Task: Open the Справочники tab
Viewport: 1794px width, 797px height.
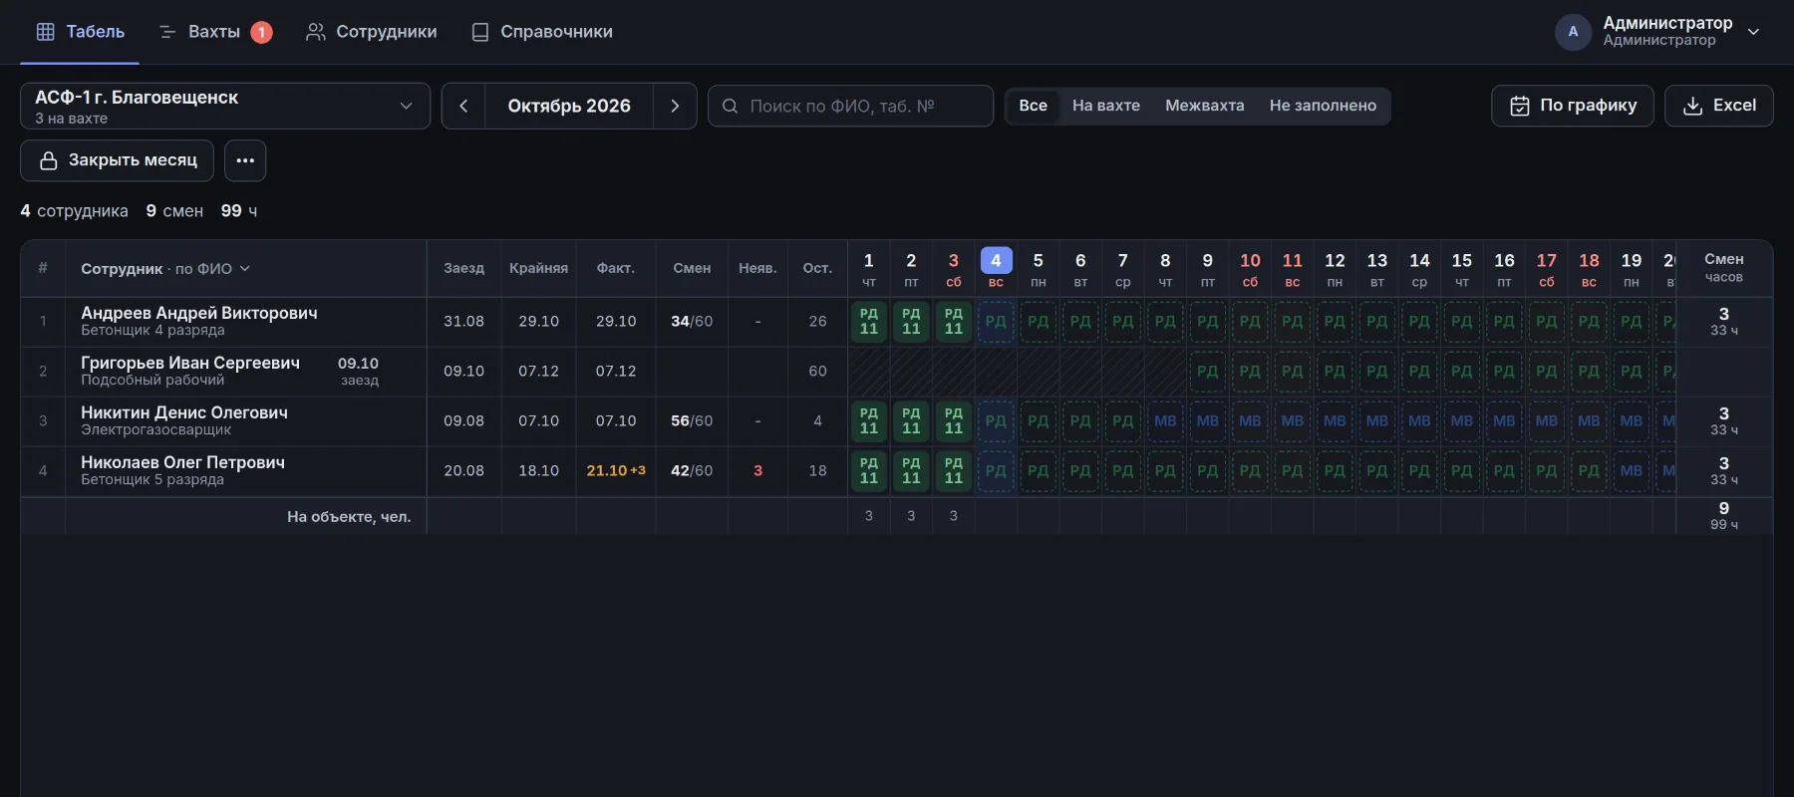Action: click(542, 32)
